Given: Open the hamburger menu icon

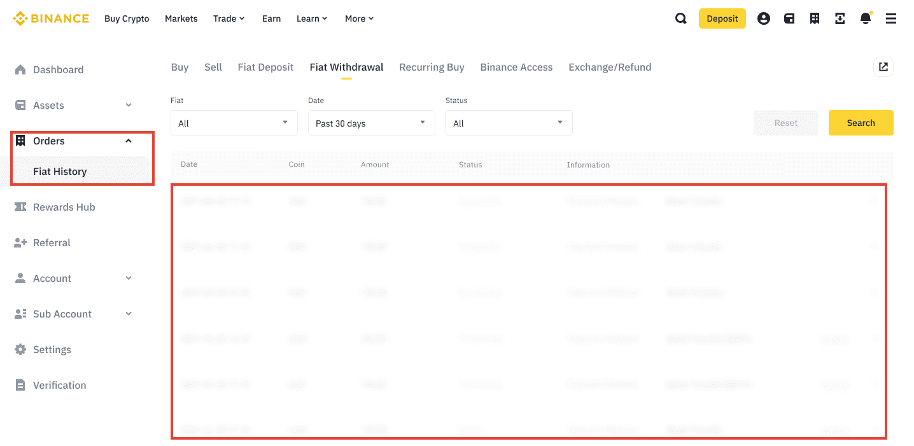Looking at the screenshot, I should pos(891,18).
